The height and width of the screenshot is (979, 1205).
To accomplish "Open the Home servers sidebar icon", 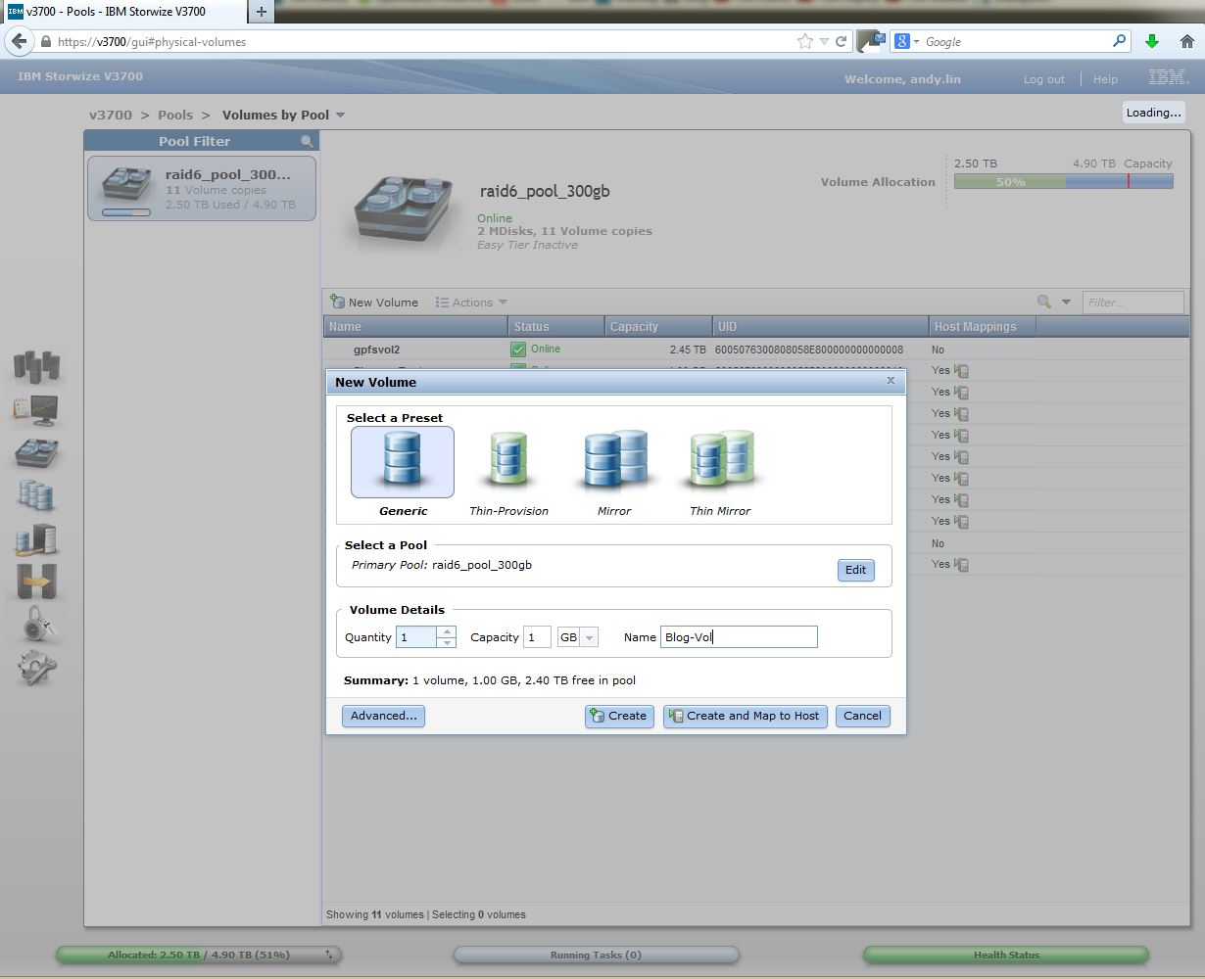I will coord(36,365).
